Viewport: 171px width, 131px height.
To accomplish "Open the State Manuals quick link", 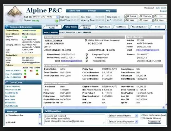I will click(x=11, y=106).
